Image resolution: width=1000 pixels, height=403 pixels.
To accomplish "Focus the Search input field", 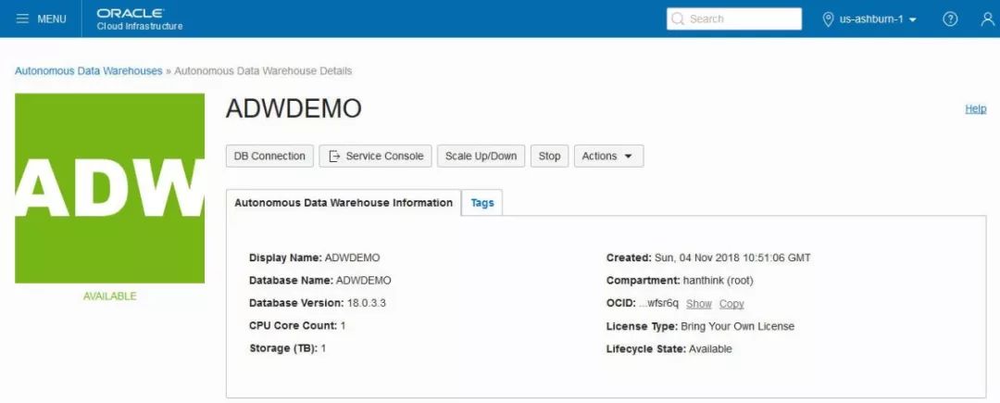I will [743, 19].
